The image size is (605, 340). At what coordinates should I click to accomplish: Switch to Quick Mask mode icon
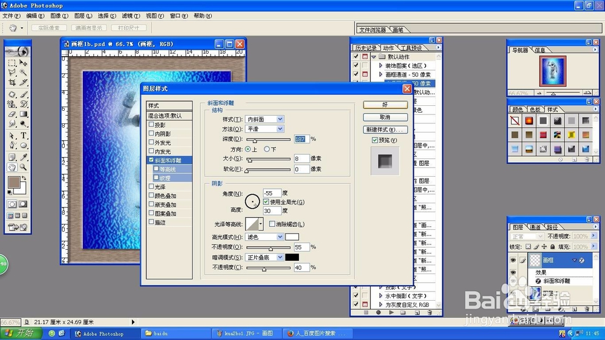coord(23,204)
